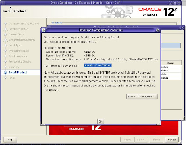
Task: Click the disabled Install button
Action: 156,140
